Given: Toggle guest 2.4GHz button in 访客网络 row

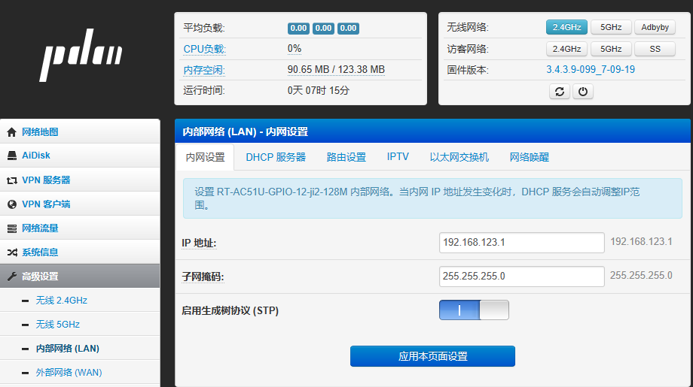Looking at the screenshot, I should point(566,49).
